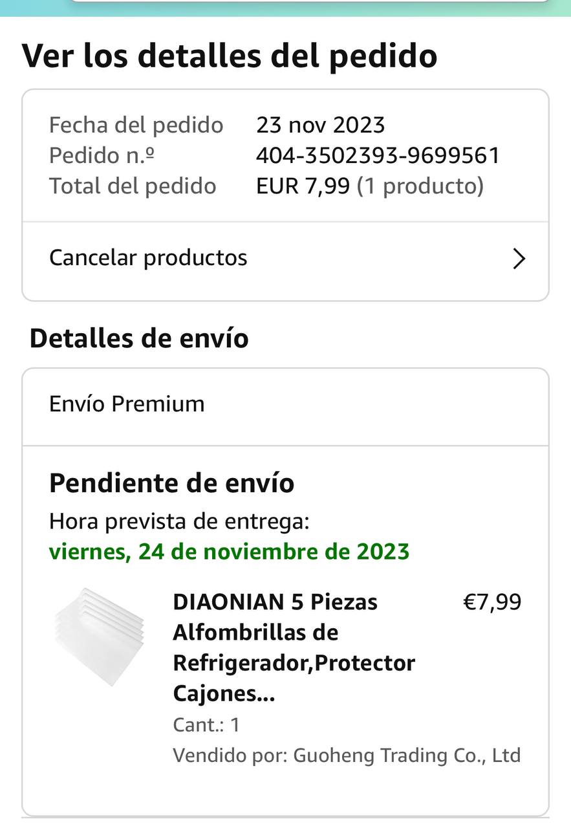Viewport: 571px width, 828px height.
Task: Tap the Envío Premium section row
Action: click(x=285, y=404)
